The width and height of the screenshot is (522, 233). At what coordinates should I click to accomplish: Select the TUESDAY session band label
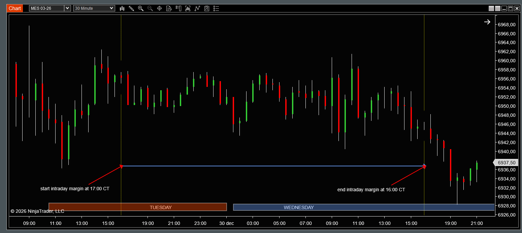tap(160, 207)
